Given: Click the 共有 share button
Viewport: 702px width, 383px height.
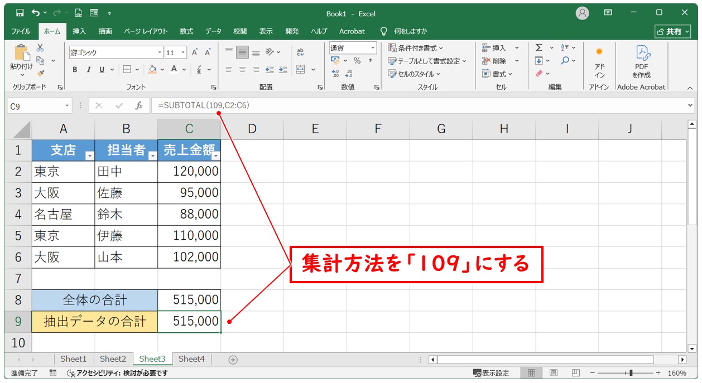Looking at the screenshot, I should pos(672,31).
